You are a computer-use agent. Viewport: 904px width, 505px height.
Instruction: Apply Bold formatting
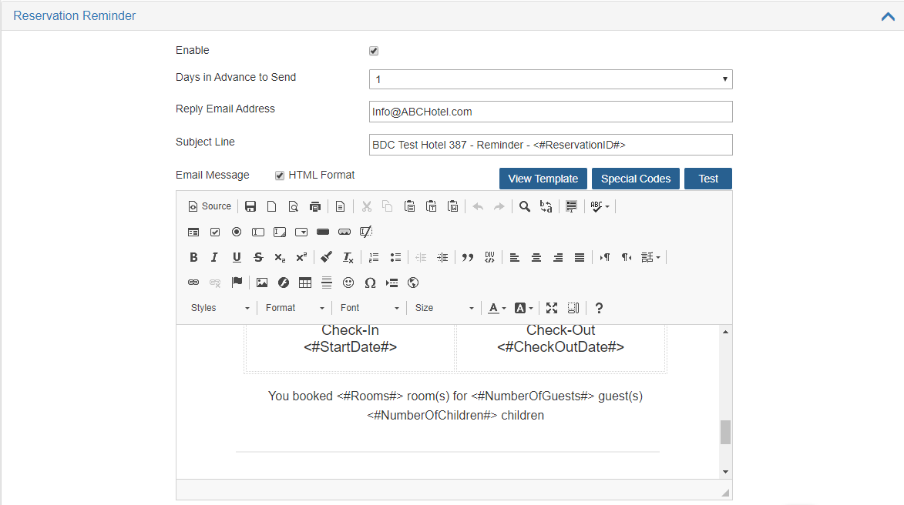pyautogui.click(x=193, y=257)
